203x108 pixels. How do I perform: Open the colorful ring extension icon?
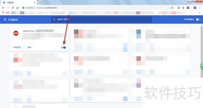pyautogui.click(x=178, y=8)
